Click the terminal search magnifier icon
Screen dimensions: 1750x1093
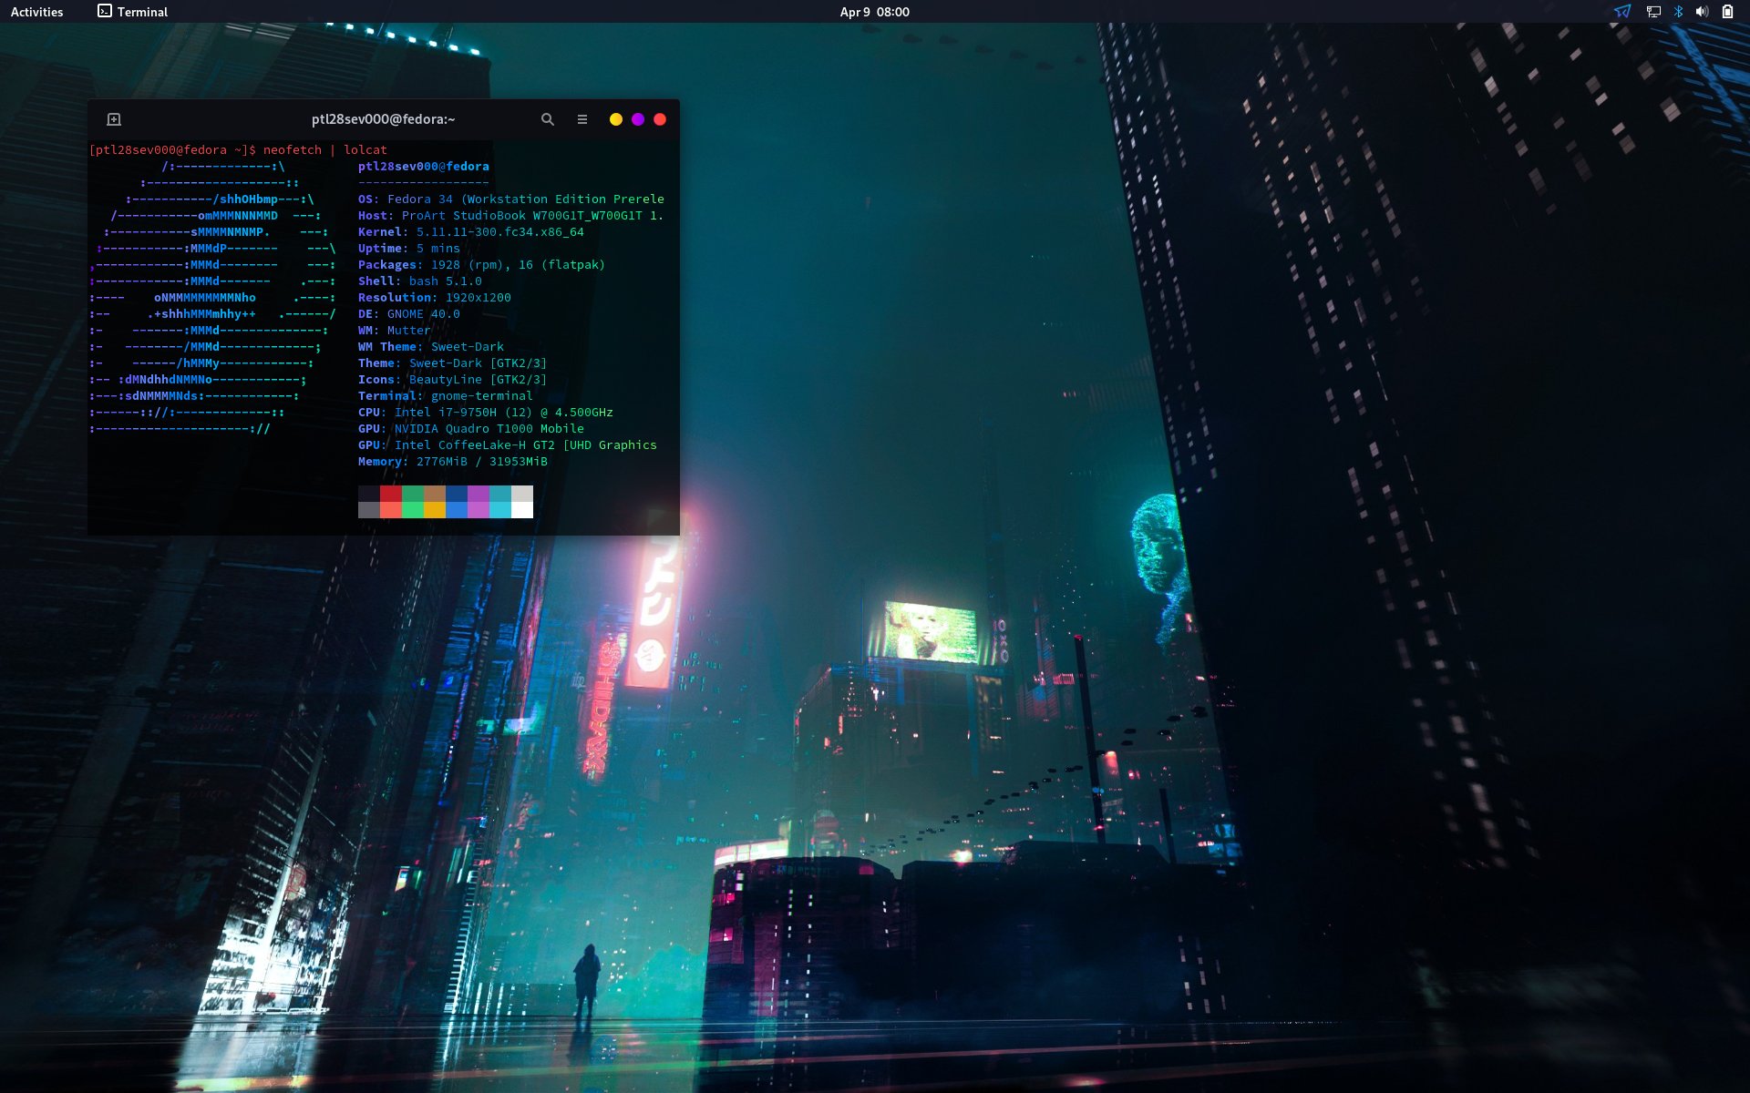pos(548,119)
